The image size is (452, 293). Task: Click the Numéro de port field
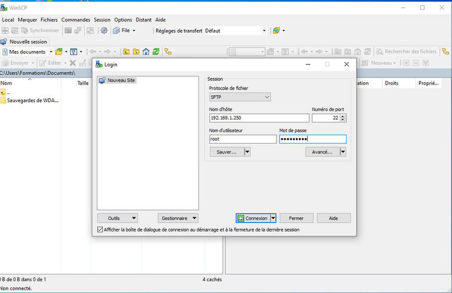(326, 118)
